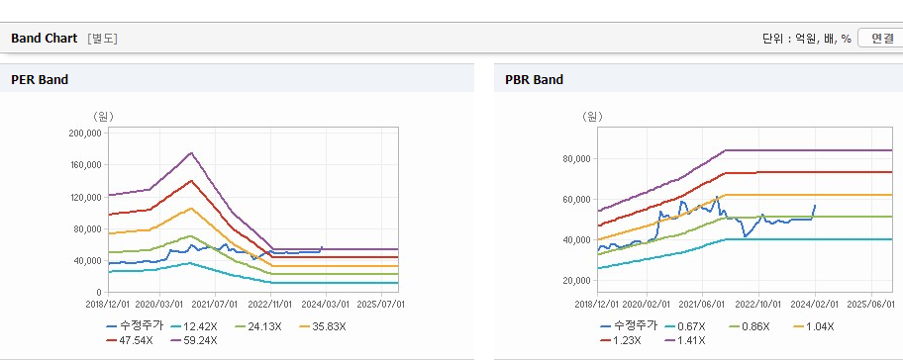Click the 단위 : 억원, 배, % label

[806, 39]
